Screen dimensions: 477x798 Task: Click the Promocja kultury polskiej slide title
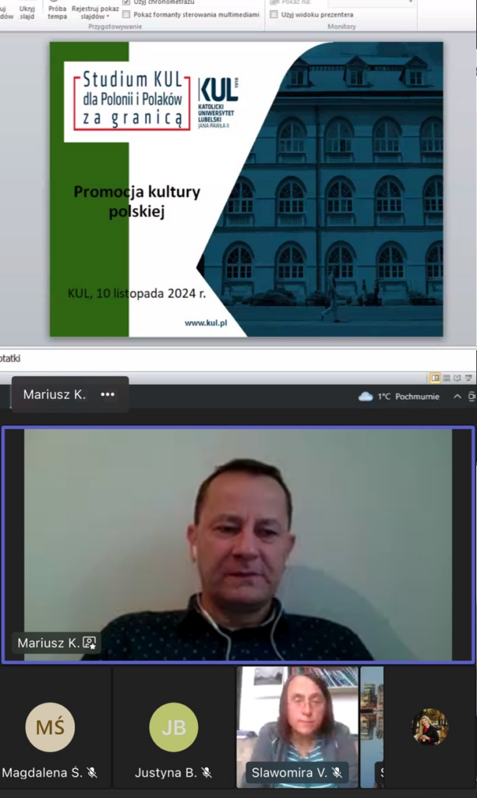[137, 201]
